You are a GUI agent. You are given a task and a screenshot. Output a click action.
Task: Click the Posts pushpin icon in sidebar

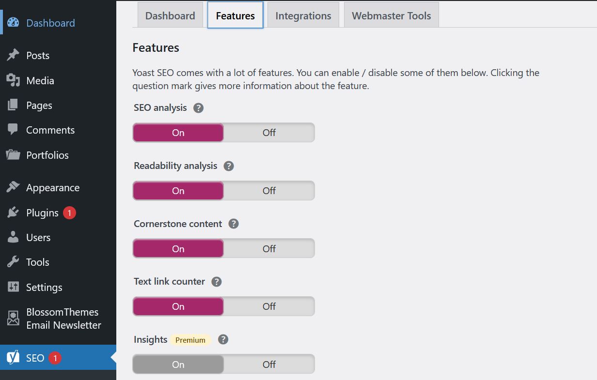click(x=13, y=55)
